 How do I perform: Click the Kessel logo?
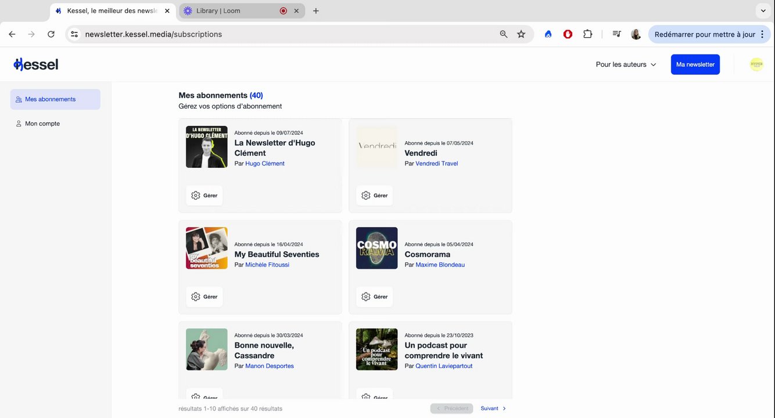coord(36,64)
